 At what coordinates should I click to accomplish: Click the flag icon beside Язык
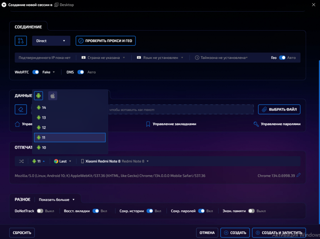[139, 58]
